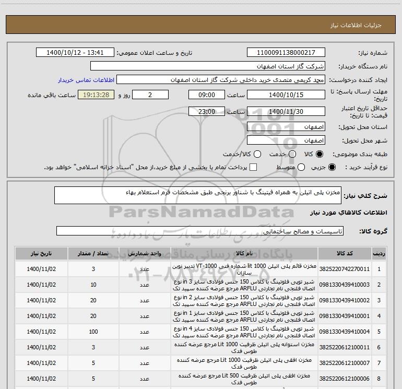Click quantity 10 in row 2
402x389 pixels.
[x=93, y=285]
